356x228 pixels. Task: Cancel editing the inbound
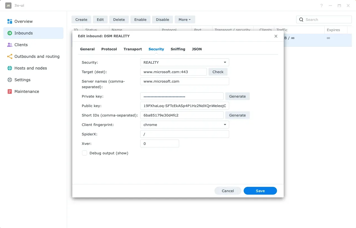point(228,191)
